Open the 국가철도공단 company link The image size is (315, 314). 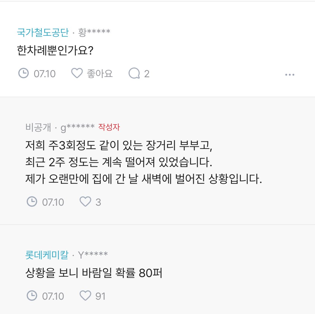click(43, 32)
